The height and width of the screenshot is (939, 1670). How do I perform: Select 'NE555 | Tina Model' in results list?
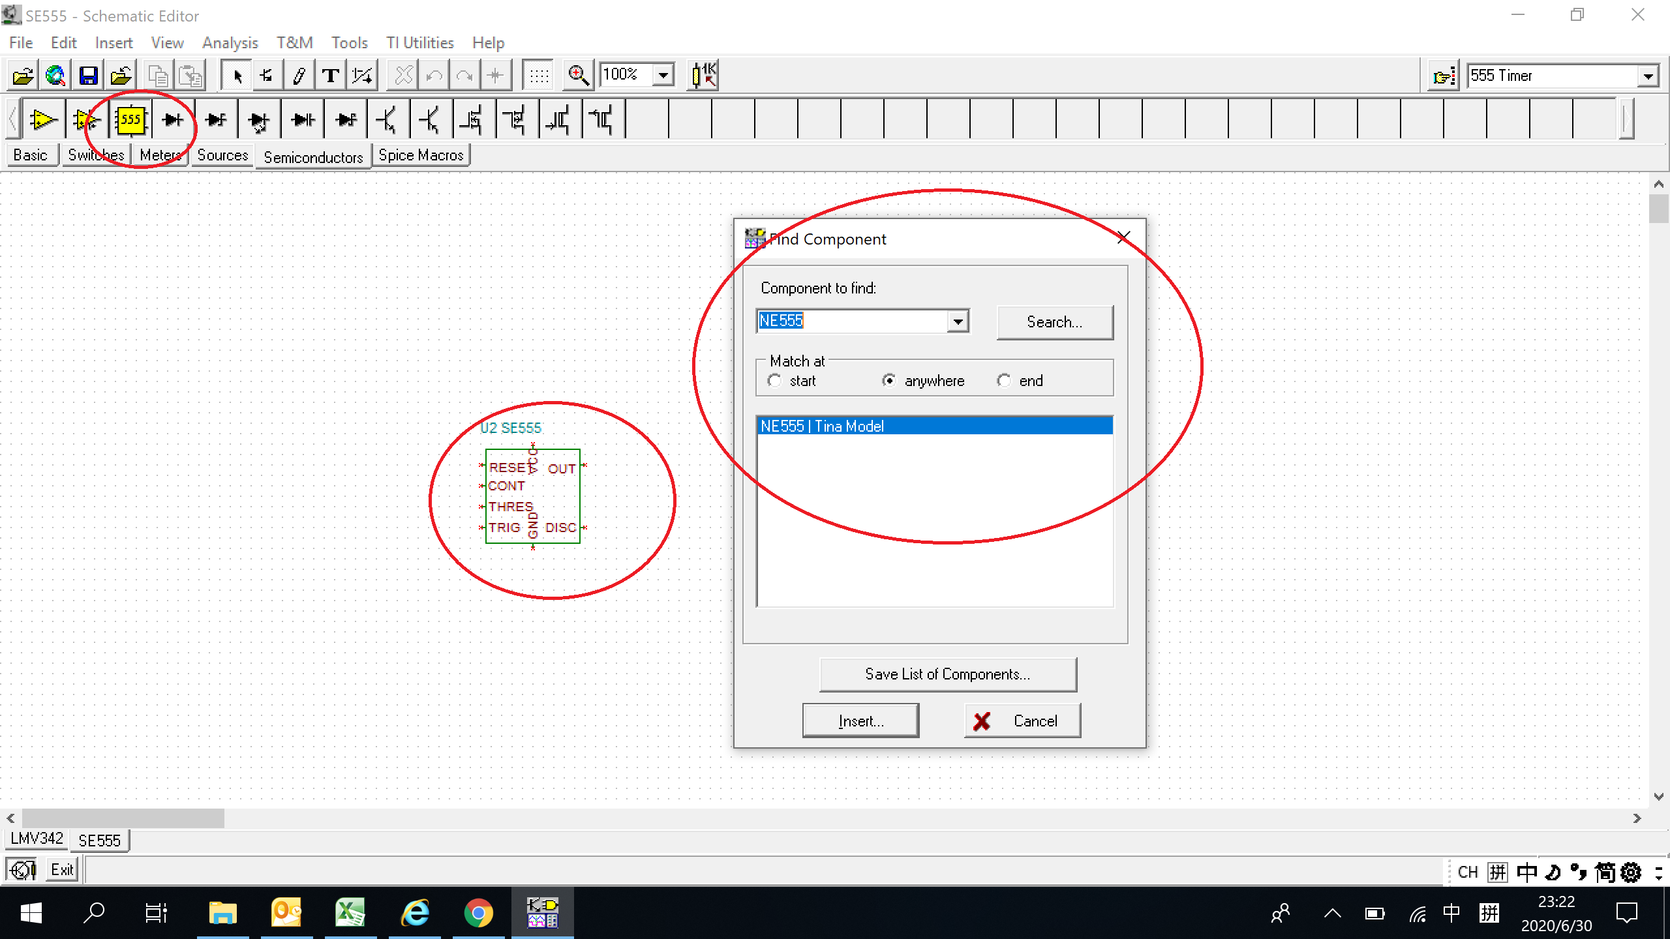click(x=935, y=426)
